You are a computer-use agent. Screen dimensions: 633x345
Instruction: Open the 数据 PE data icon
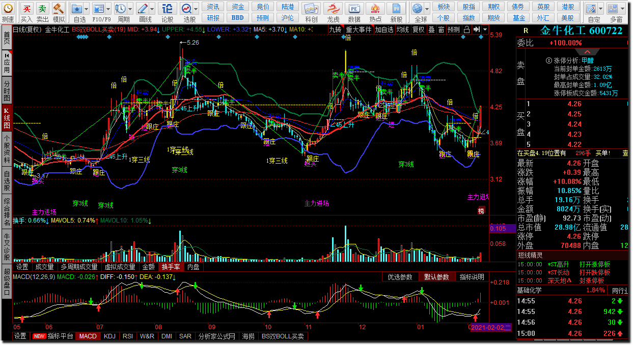354,8
